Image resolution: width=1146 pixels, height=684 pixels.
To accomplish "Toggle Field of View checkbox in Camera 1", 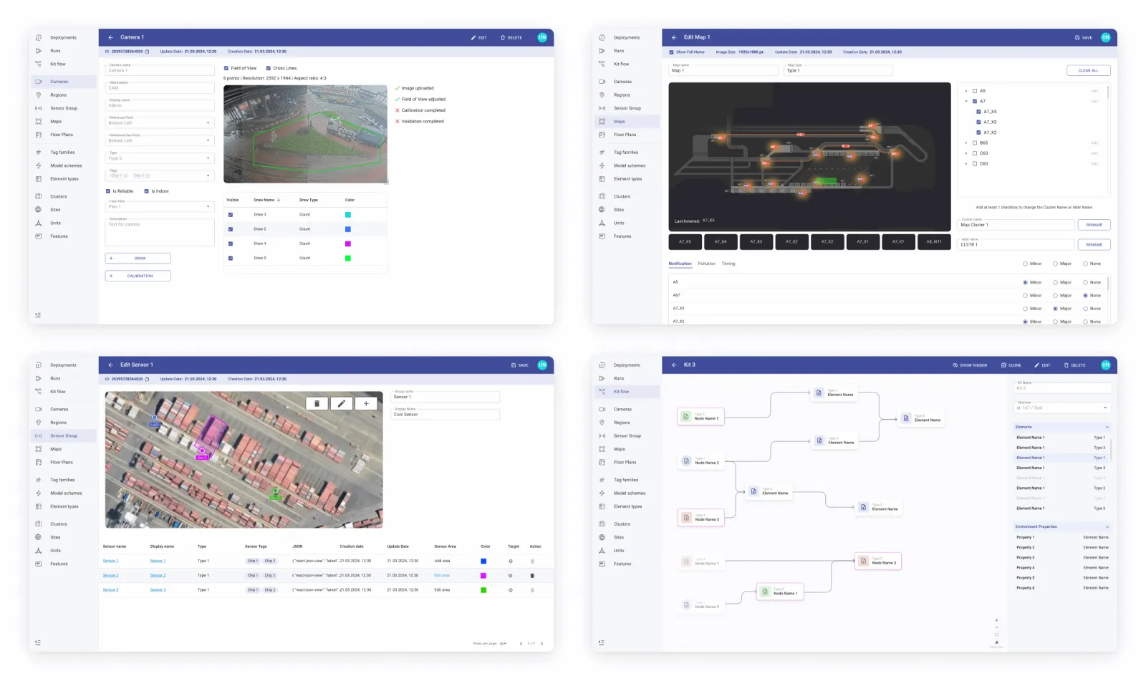I will click(x=226, y=68).
